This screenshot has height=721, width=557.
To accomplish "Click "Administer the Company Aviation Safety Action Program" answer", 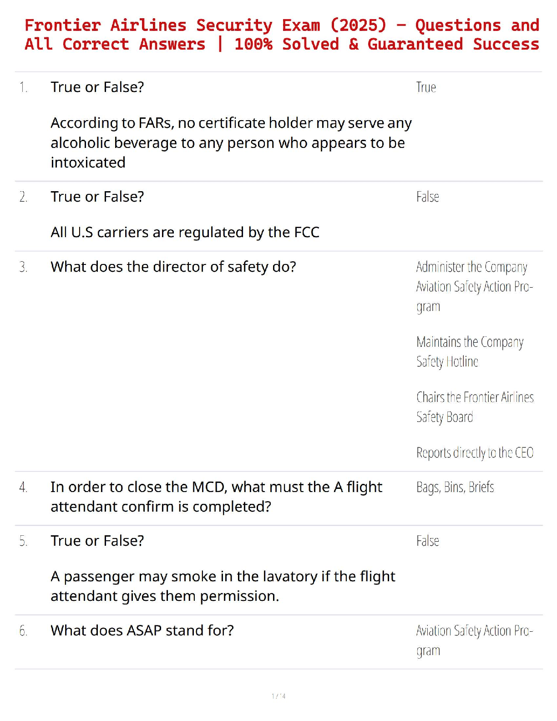I will coord(474,286).
